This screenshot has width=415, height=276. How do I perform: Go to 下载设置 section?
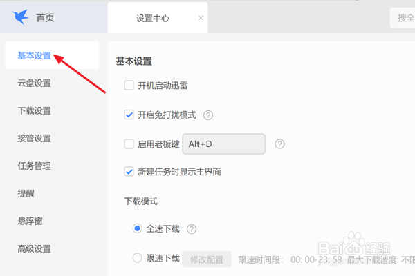35,111
